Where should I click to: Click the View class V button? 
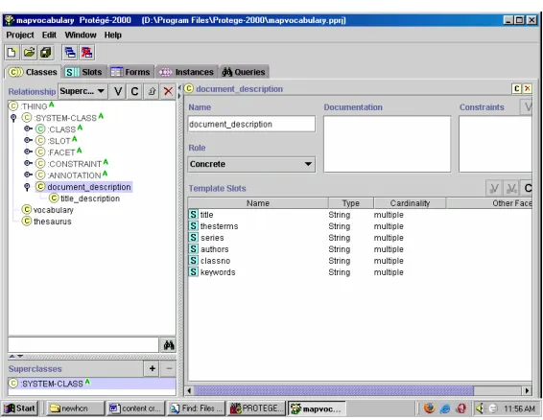pos(118,91)
